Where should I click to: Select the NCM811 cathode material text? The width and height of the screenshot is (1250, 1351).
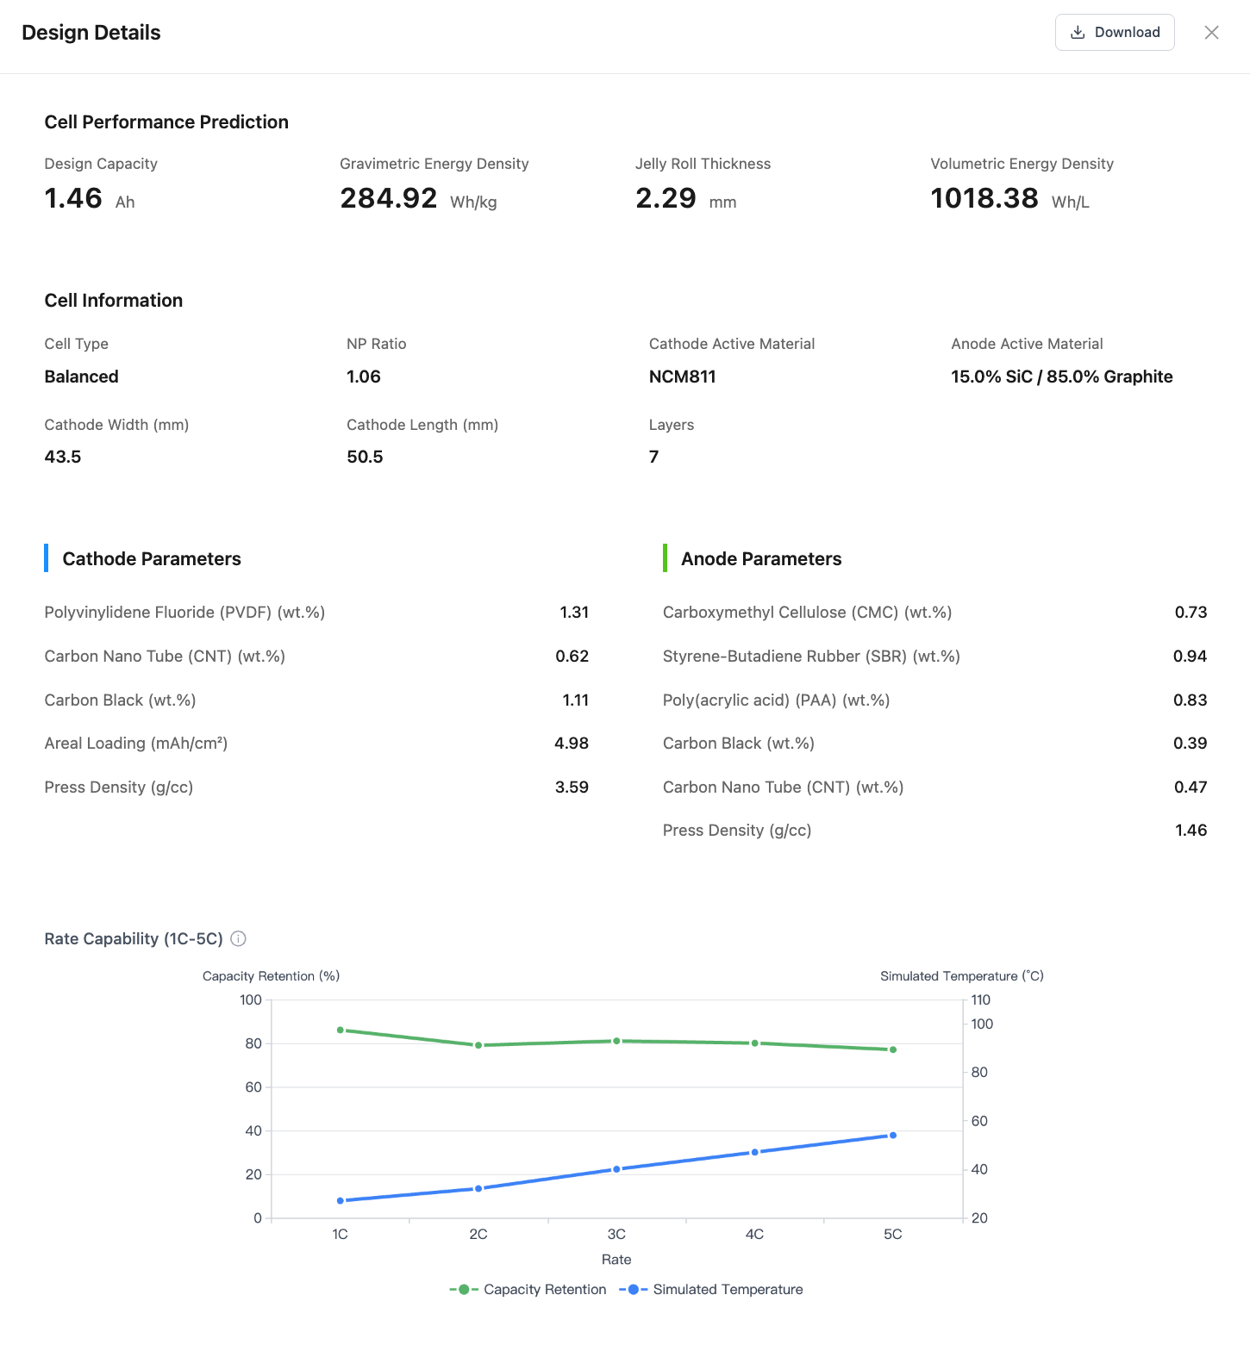pos(683,377)
